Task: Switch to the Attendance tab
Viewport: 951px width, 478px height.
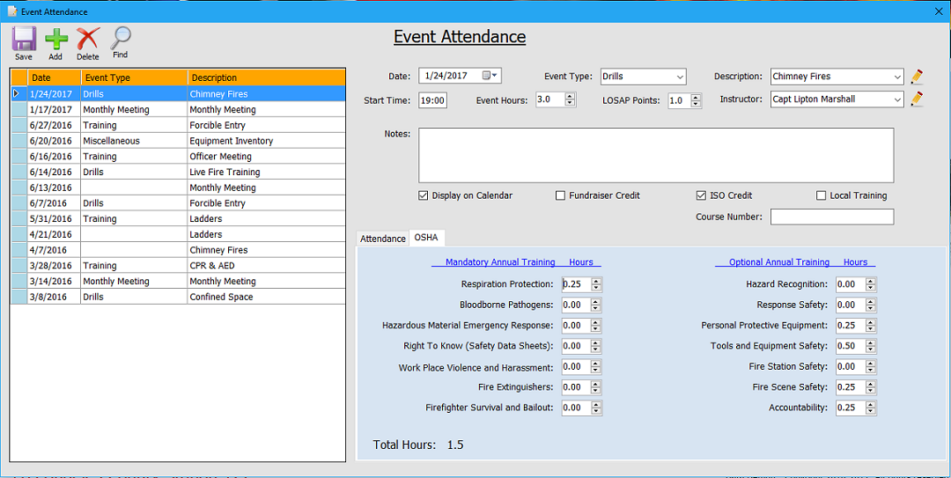Action: tap(383, 239)
